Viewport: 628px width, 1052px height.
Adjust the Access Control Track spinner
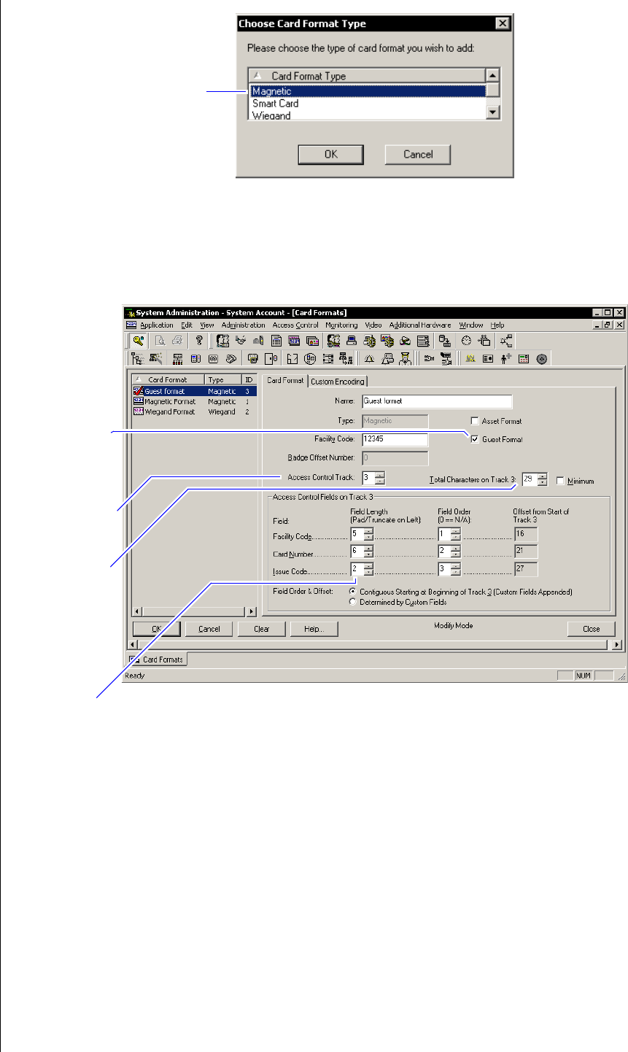(x=380, y=478)
